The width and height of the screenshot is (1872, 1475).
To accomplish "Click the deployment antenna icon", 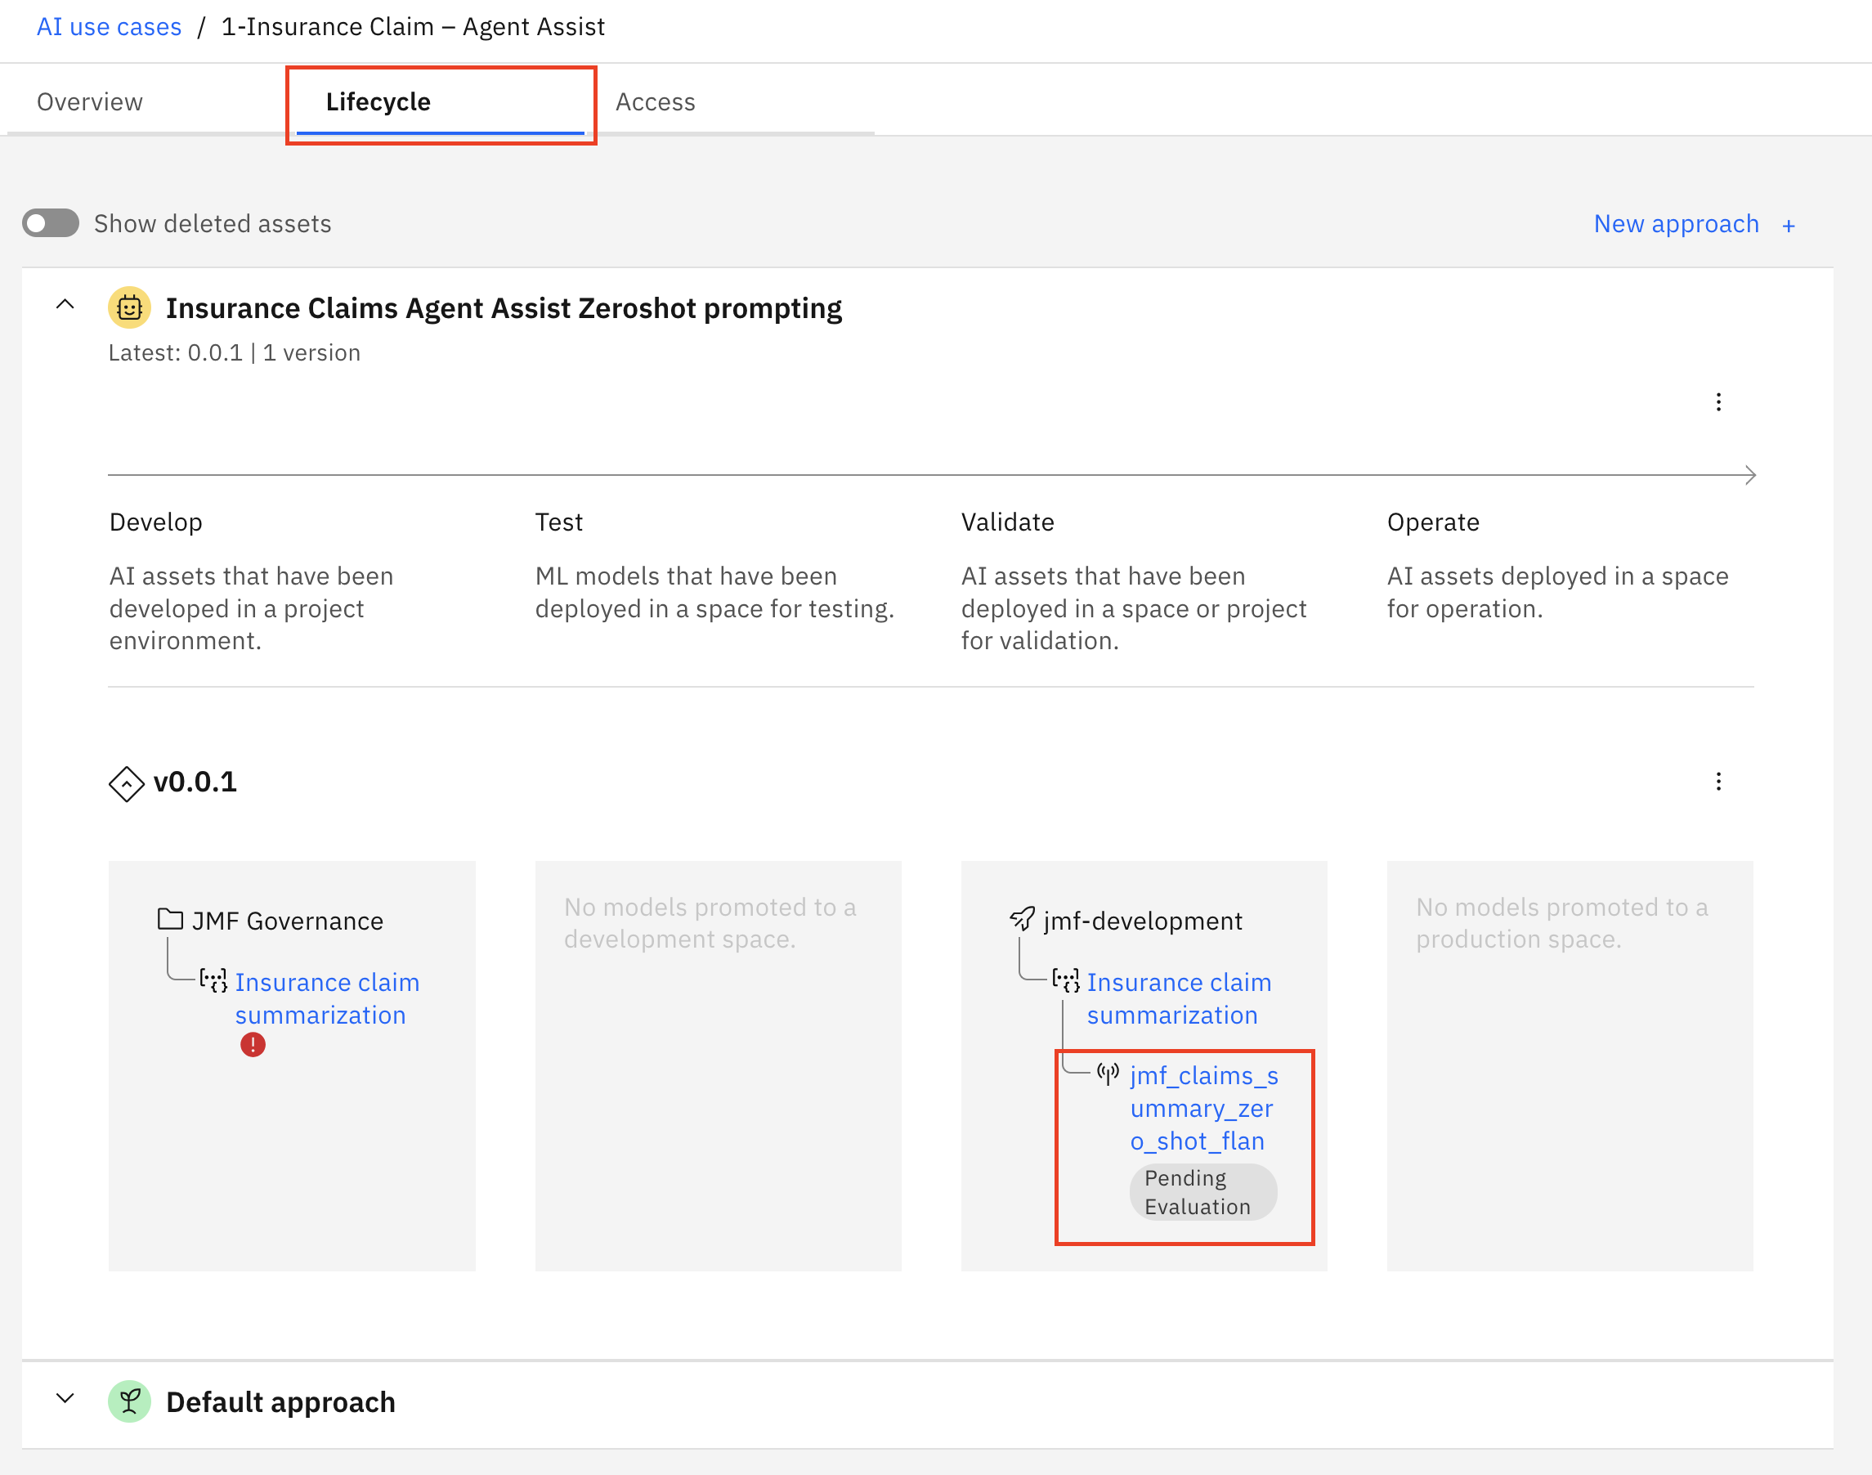I will point(1108,1074).
